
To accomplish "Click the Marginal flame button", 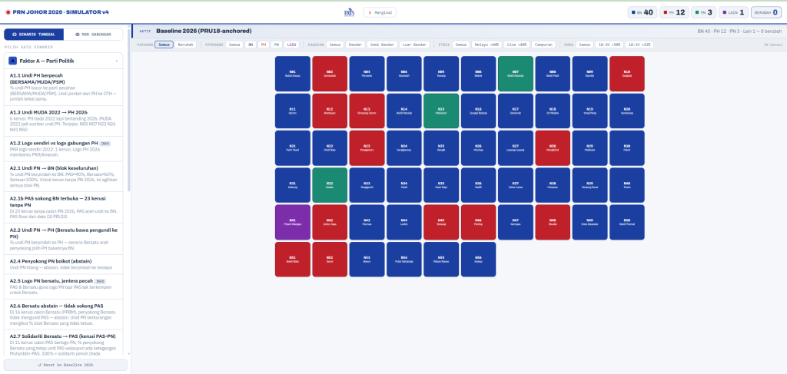I will [x=380, y=12].
